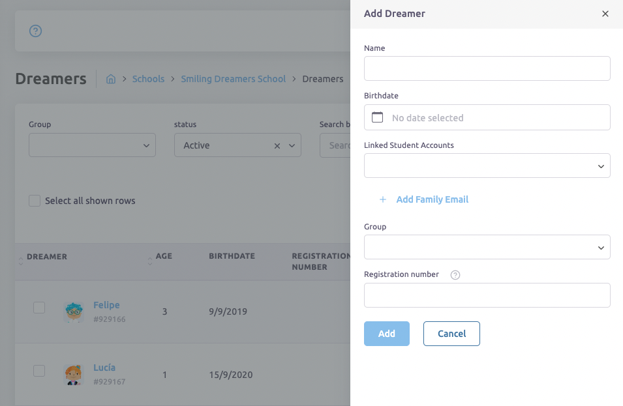Click the Cancel button
The height and width of the screenshot is (406, 623).
(451, 334)
